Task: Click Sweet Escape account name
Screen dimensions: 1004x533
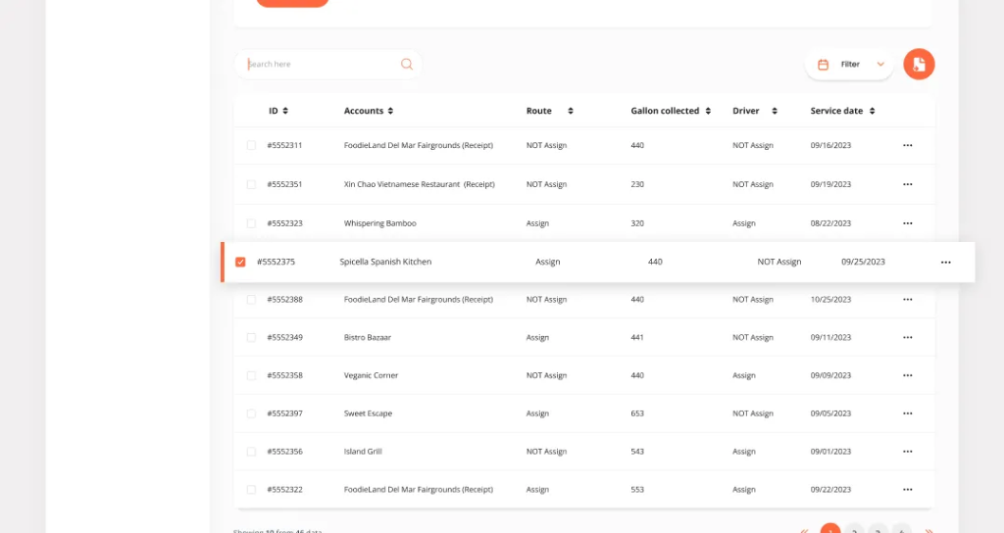Action: (369, 413)
